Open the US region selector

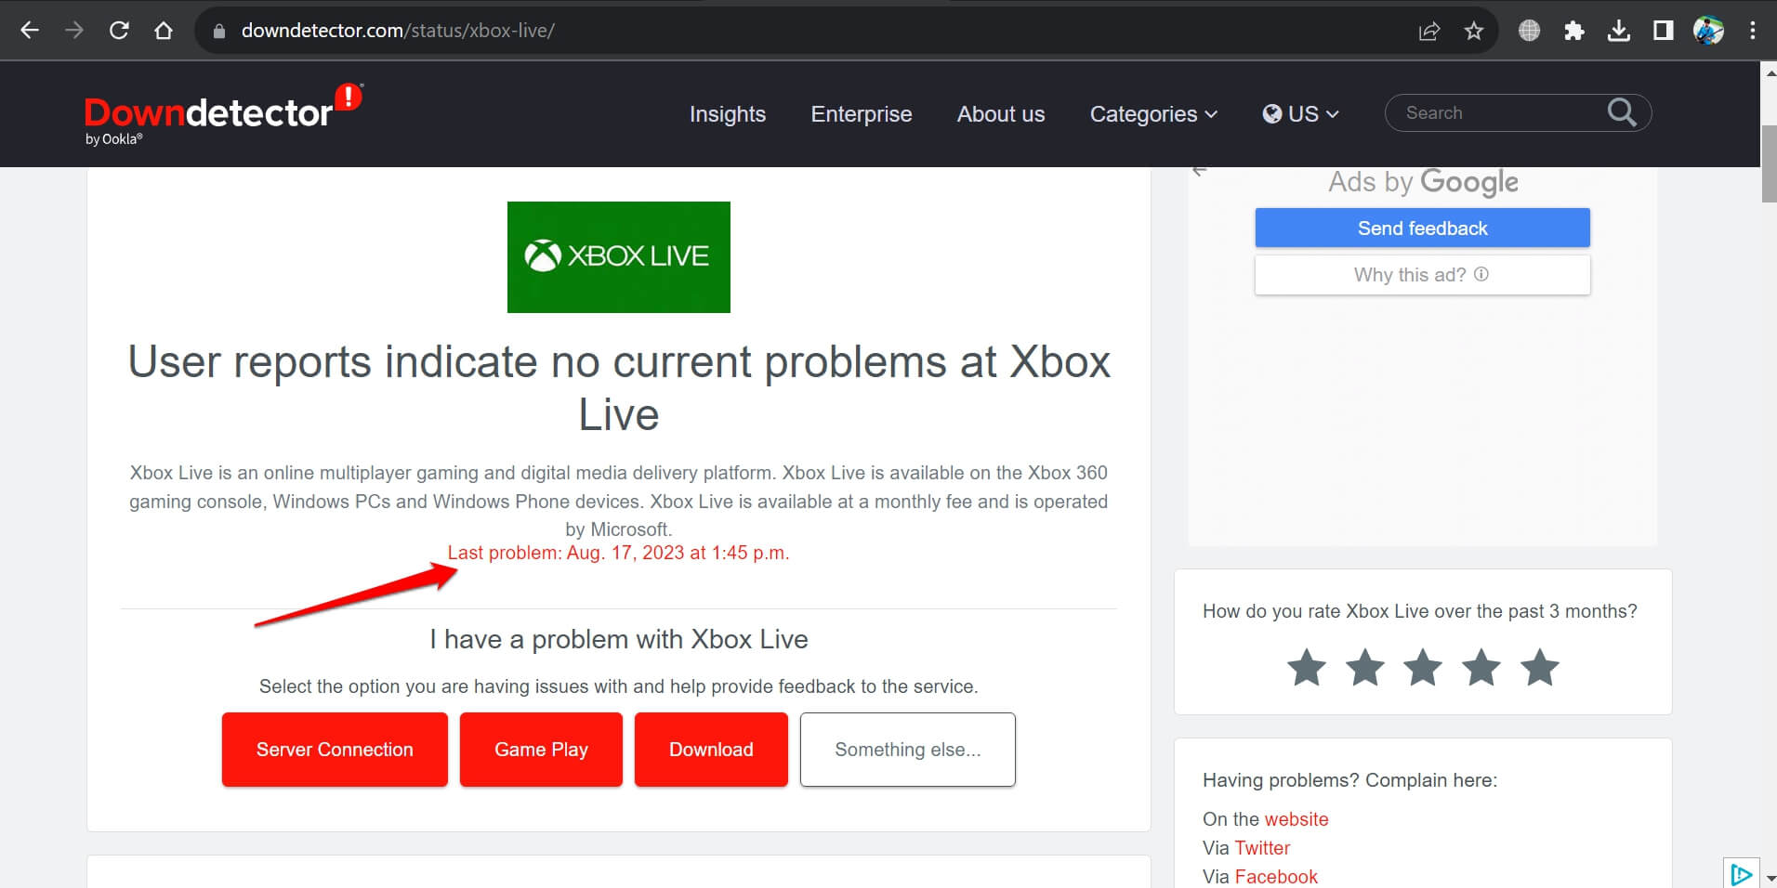click(x=1300, y=114)
